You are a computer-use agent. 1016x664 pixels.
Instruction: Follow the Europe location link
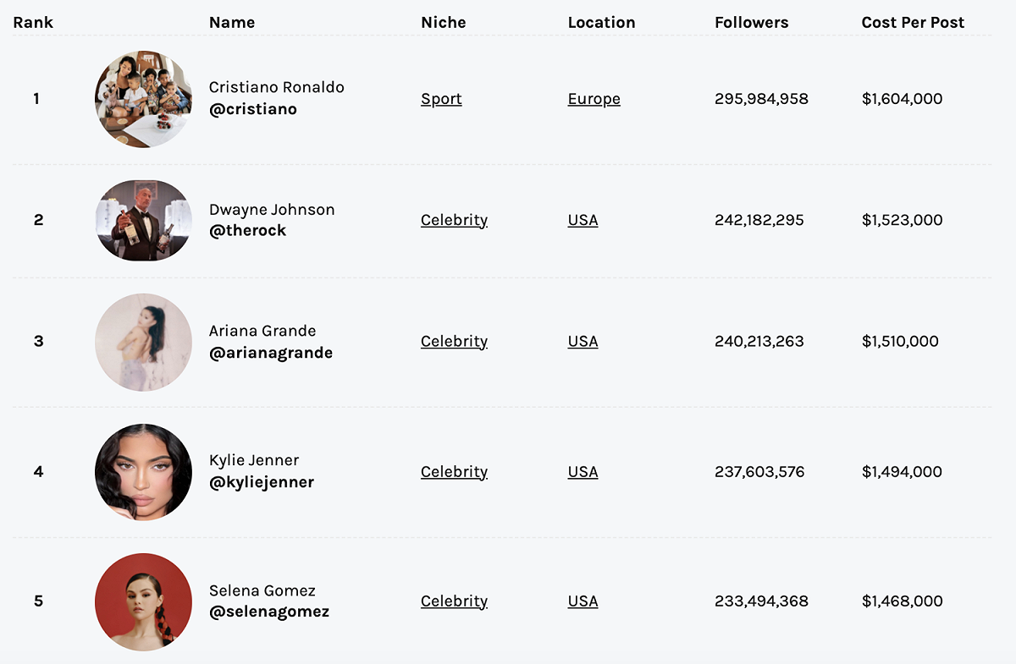pos(594,99)
